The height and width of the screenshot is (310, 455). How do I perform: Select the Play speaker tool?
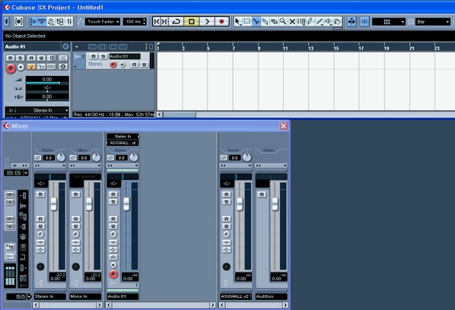click(x=329, y=21)
